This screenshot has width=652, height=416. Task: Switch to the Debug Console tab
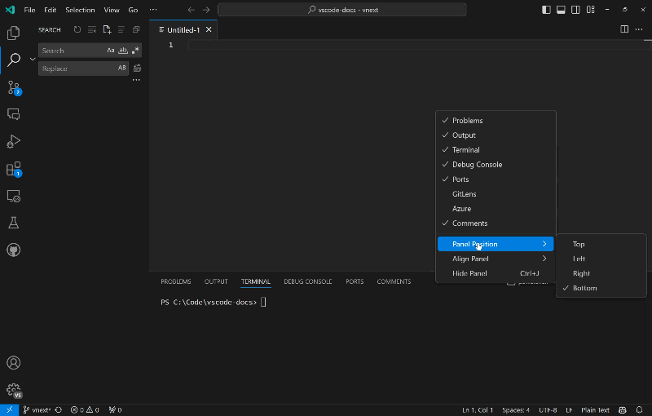307,281
